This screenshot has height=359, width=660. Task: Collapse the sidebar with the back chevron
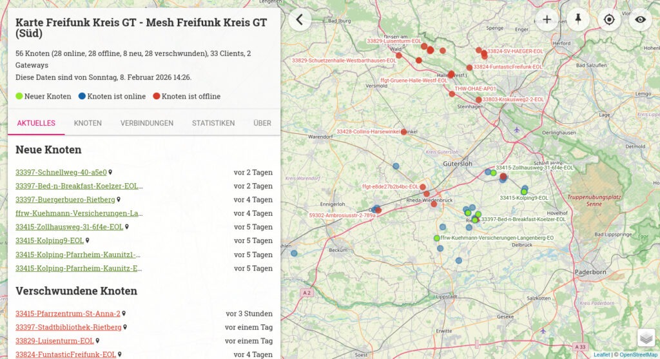tap(300, 19)
